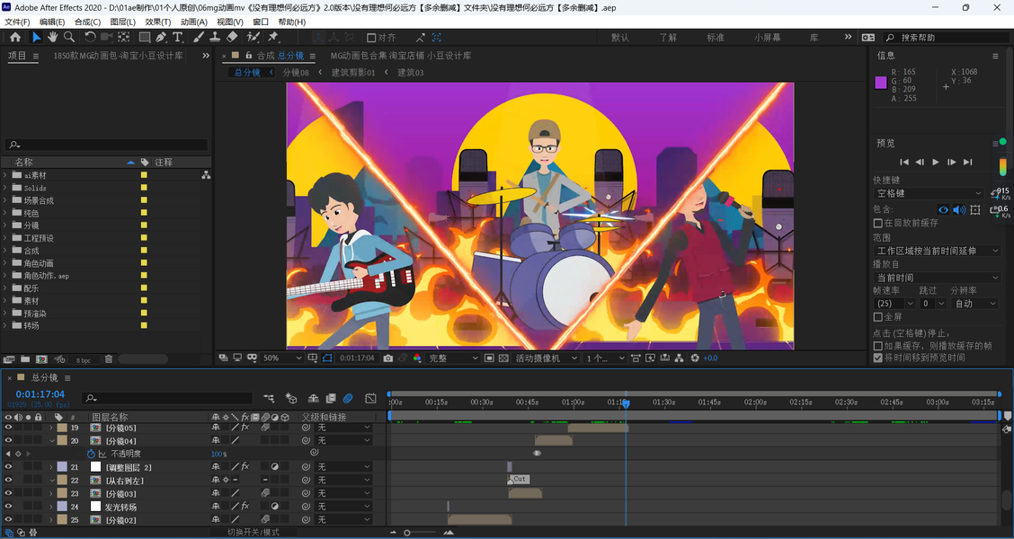1014x539 pixels.
Task: Select the Rotation tool
Action: [x=90, y=38]
